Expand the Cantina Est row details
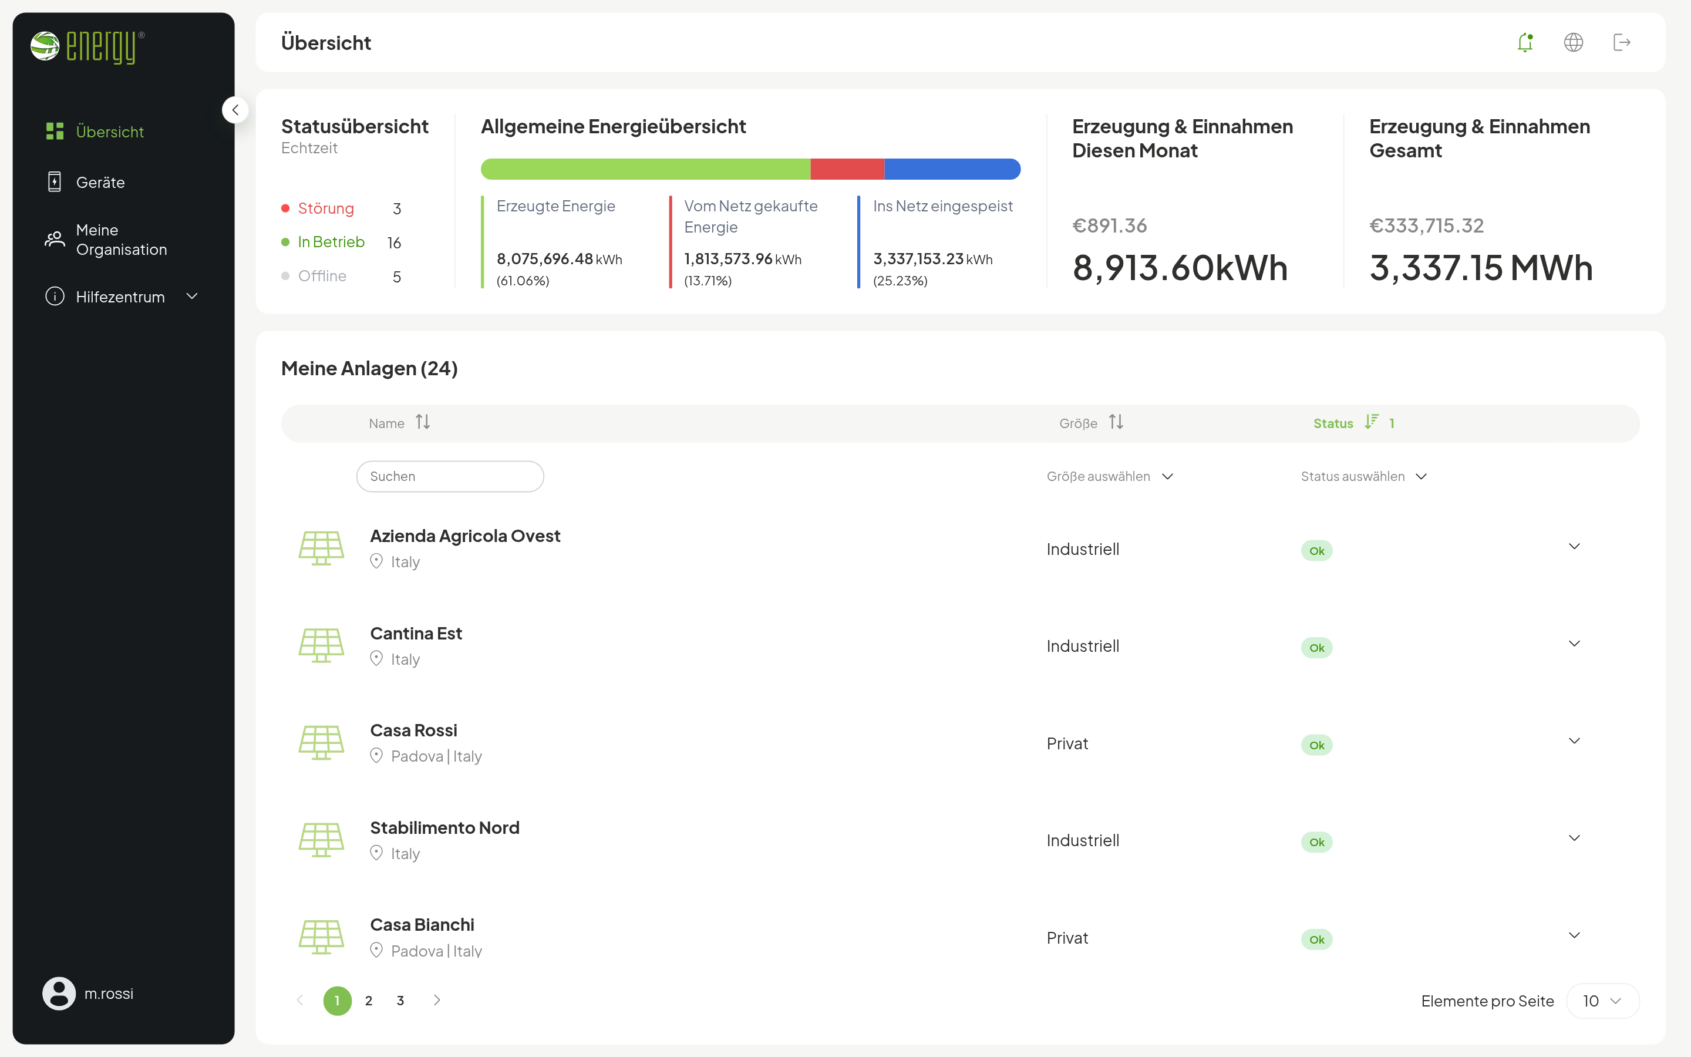1691x1057 pixels. (1574, 643)
